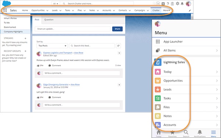Click the refresh feed icon button

[118, 46]
